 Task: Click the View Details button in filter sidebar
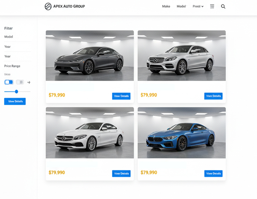click(x=15, y=101)
